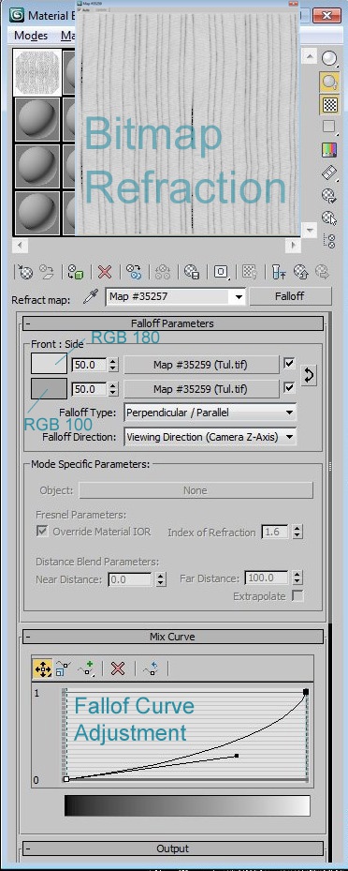This screenshot has height=871, width=348.
Task: Click the Make Material Copy icon
Action: (x=134, y=272)
